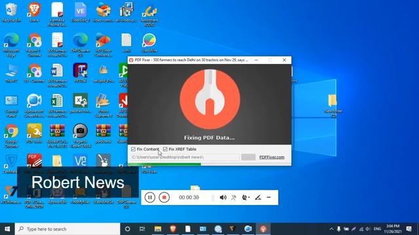Image resolution: width=419 pixels, height=235 pixels.
Task: Open the system tray volume icon
Action: point(368,229)
